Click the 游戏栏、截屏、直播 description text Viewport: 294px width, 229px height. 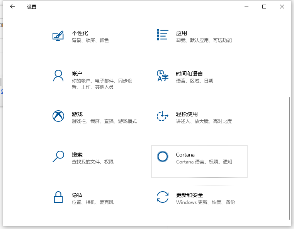(x=104, y=121)
